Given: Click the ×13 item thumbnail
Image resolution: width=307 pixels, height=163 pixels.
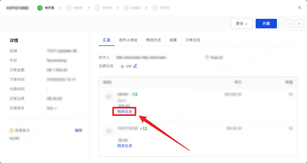Looking at the screenshot, I should (109, 131).
